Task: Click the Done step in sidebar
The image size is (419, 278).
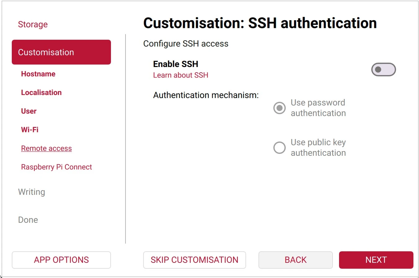Action: [28, 220]
